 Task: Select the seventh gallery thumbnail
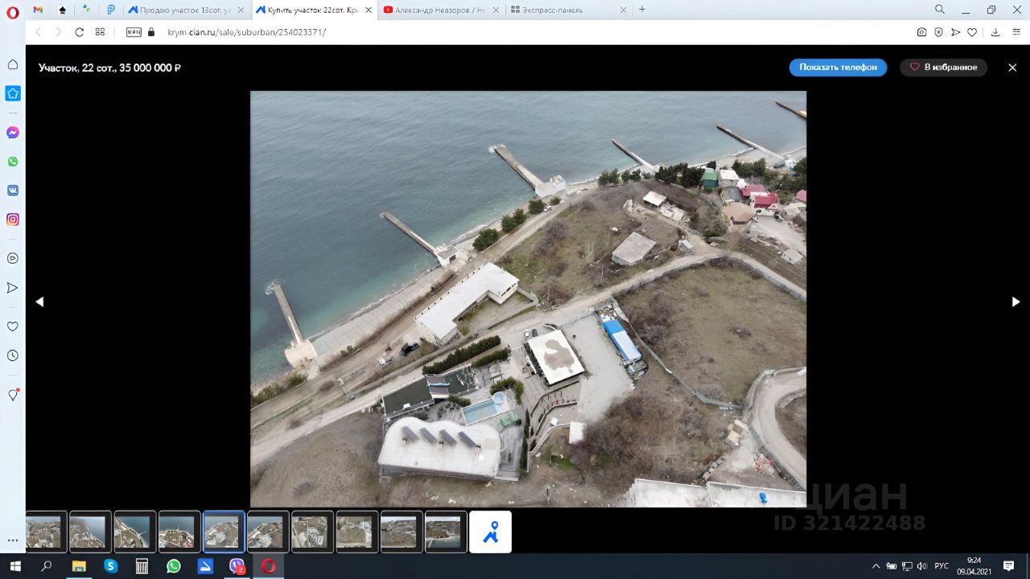(x=312, y=532)
